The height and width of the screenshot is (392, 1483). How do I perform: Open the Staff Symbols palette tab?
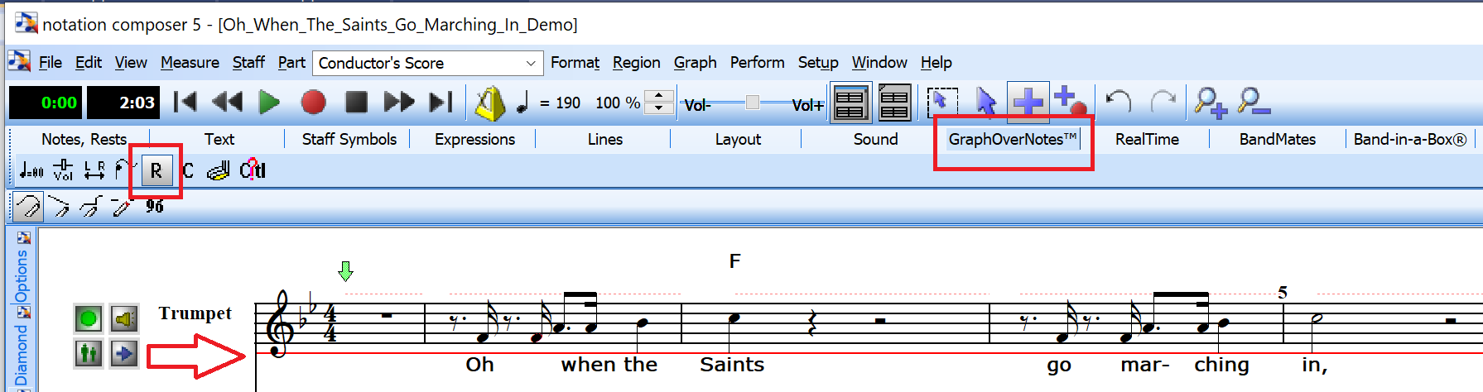tap(349, 139)
